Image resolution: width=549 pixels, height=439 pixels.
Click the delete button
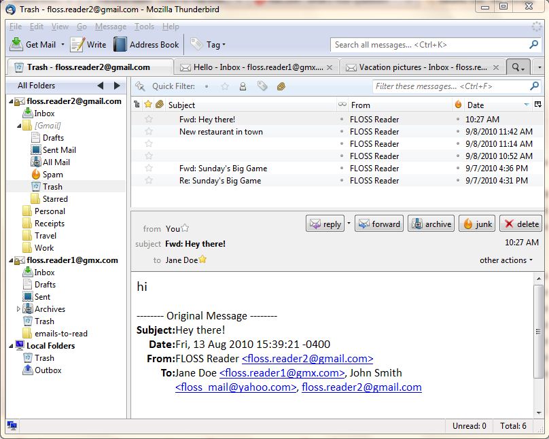[x=520, y=224]
